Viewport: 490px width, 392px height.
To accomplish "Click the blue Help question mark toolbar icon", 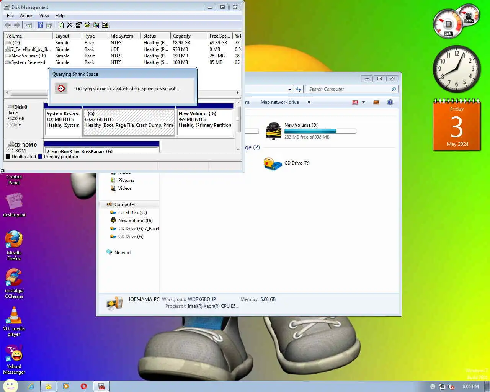I will click(40, 25).
